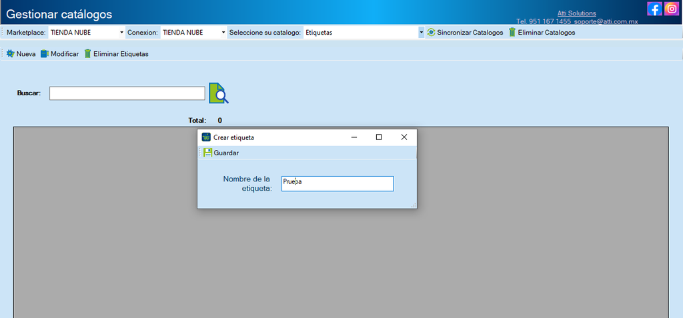Image resolution: width=683 pixels, height=318 pixels.
Task: Click the Eliminar Etiquetas trash icon
Action: 87,54
